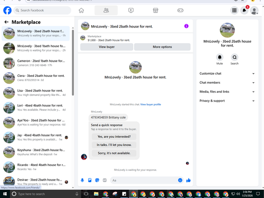
Task: Open the notifications bell icon
Action: 244,11
